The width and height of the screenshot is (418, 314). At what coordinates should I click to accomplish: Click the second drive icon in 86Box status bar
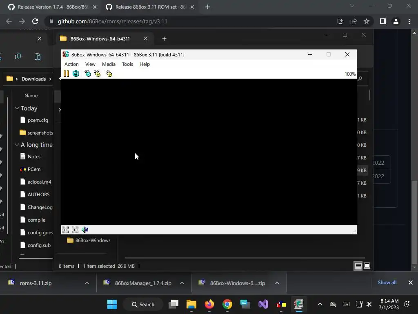[75, 230]
